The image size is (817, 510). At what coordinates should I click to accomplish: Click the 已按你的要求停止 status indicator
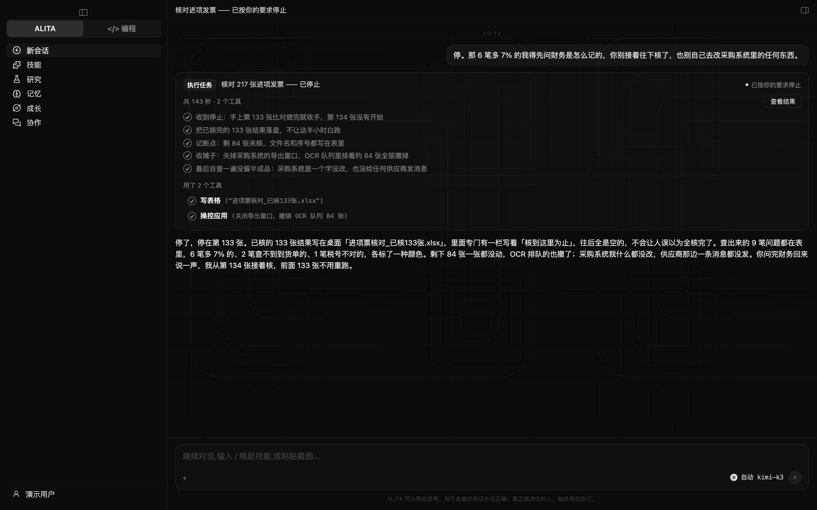[773, 85]
